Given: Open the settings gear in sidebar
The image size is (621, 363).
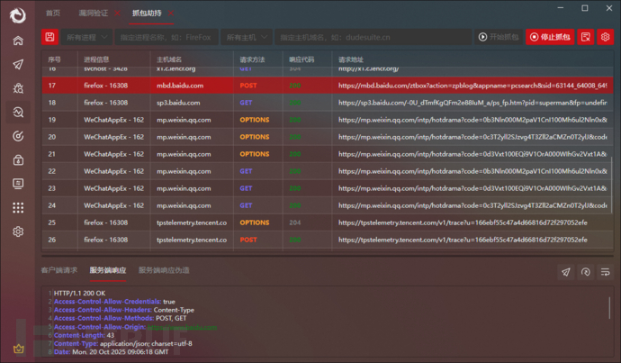Looking at the screenshot, I should pyautogui.click(x=18, y=231).
